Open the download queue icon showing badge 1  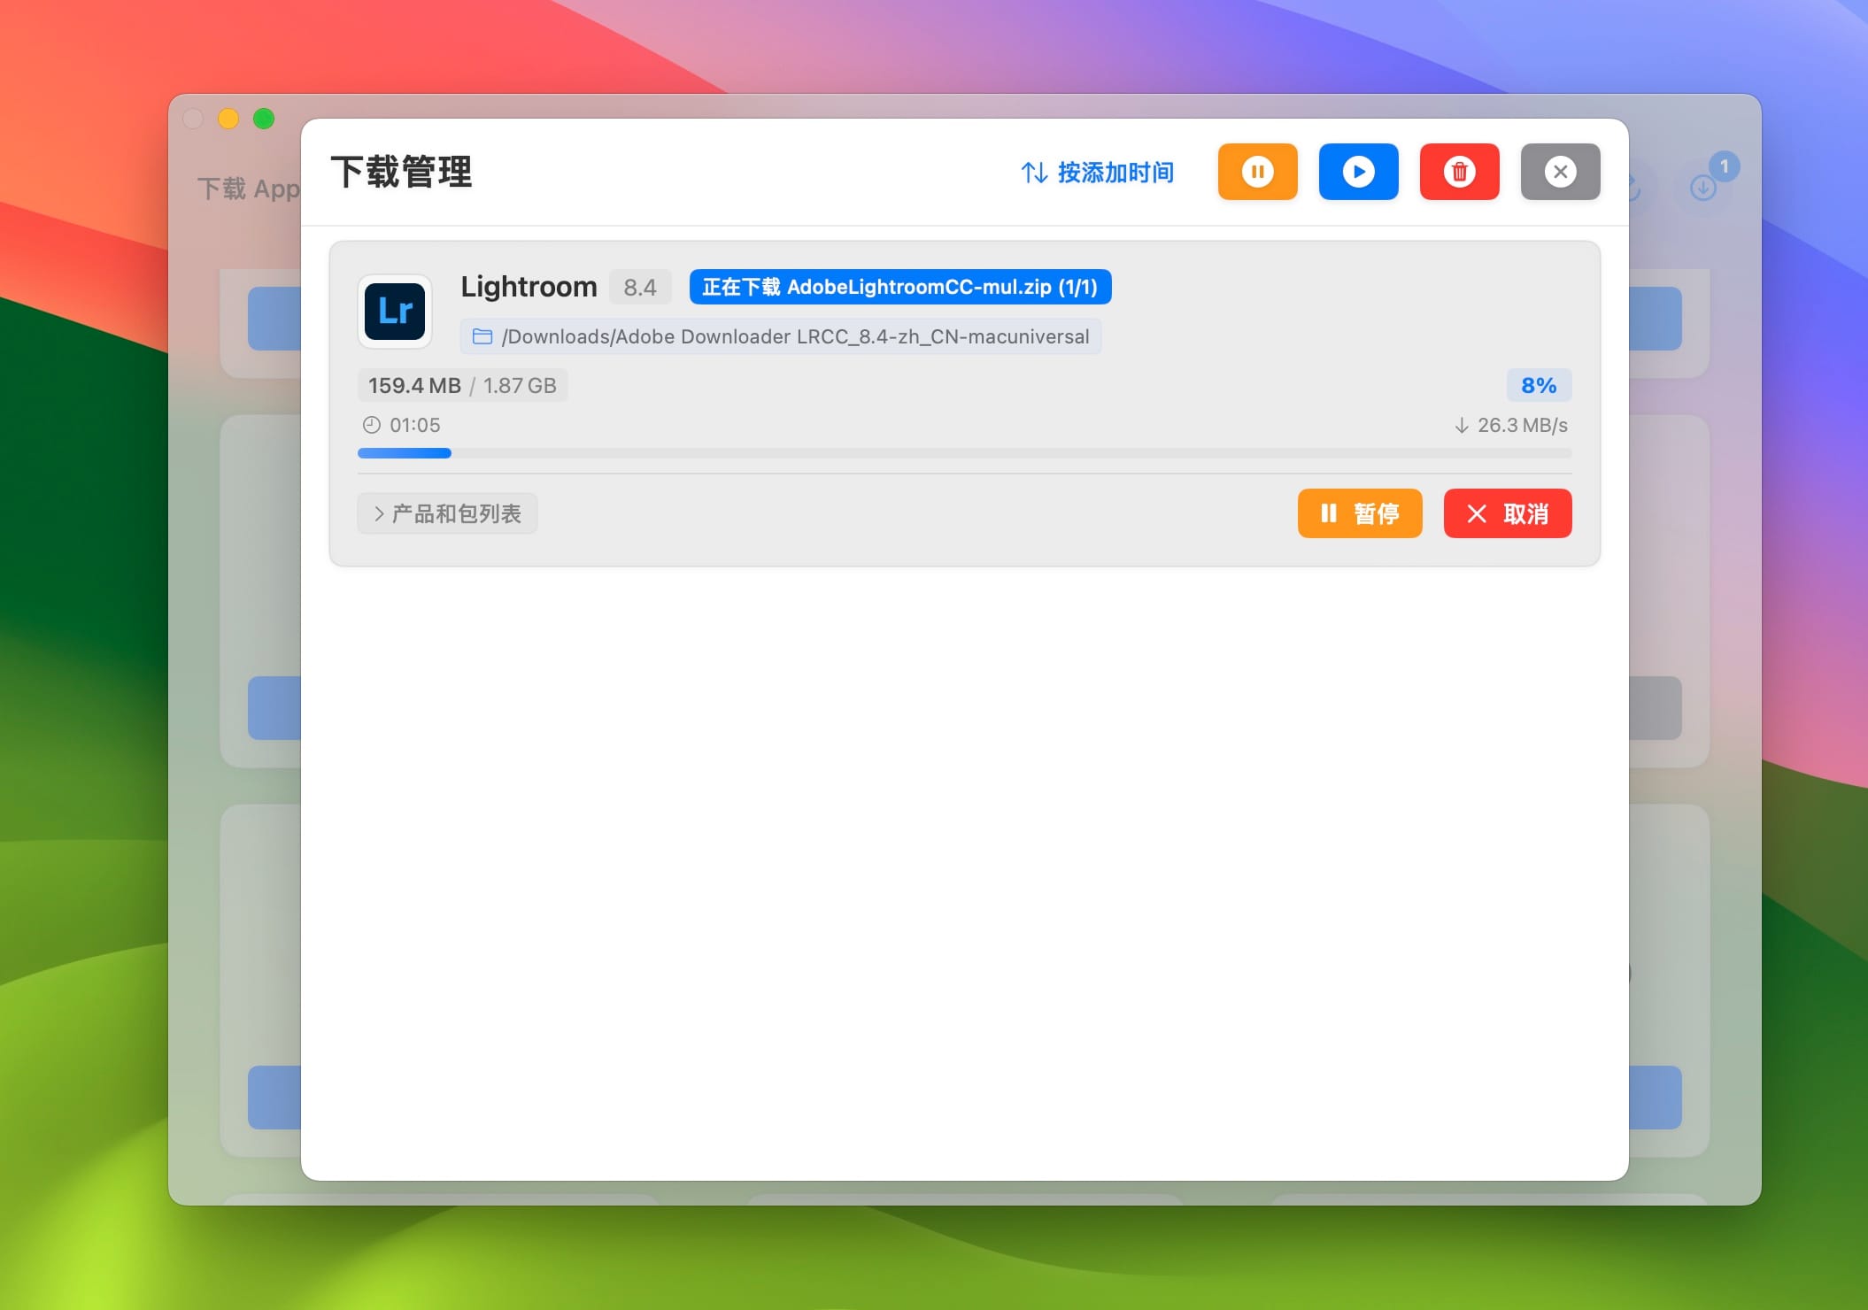click(1702, 188)
